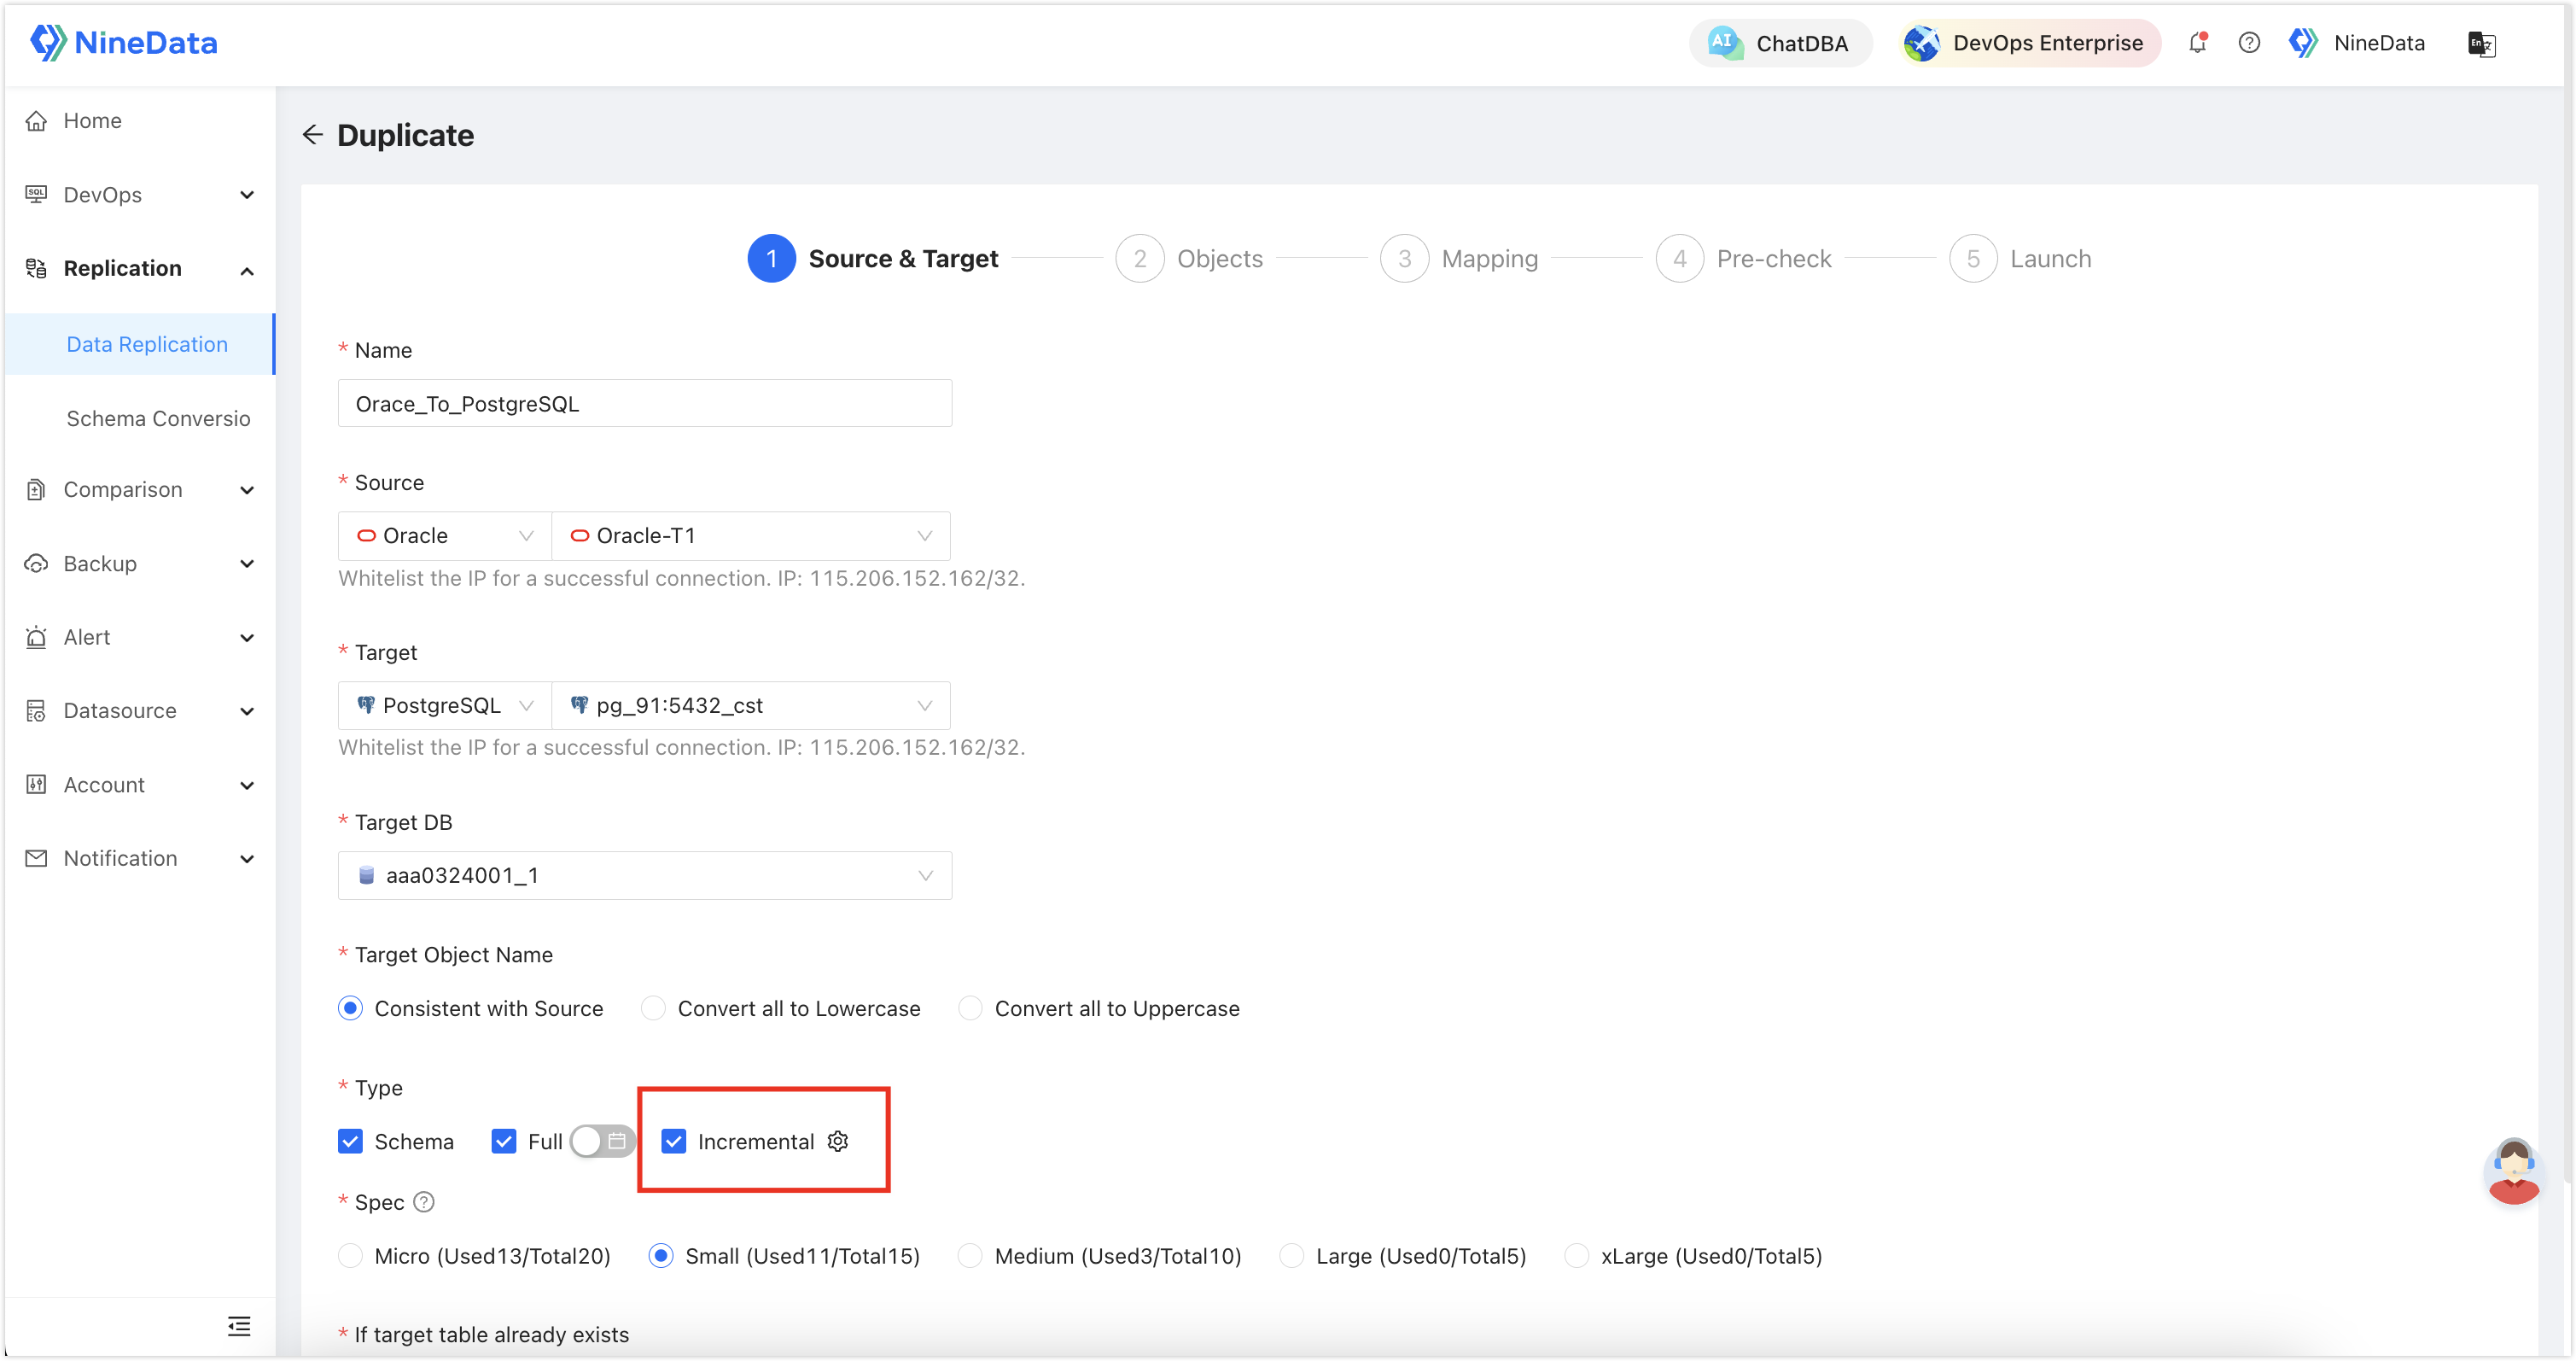Open the customer support chat avatar

(2513, 1171)
